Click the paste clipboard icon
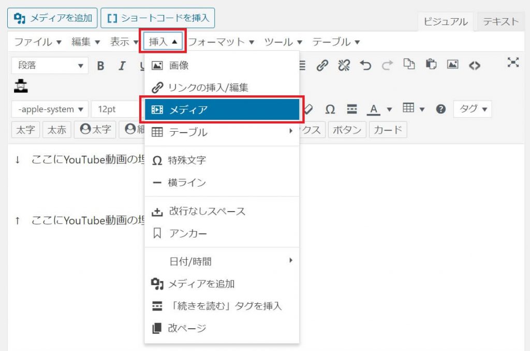The width and height of the screenshot is (530, 351). click(431, 65)
